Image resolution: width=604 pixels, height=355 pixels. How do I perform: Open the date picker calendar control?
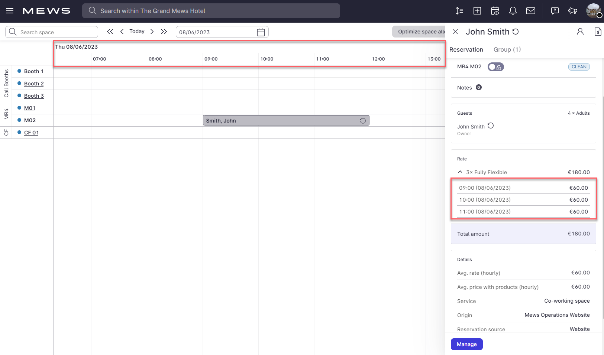[x=261, y=32]
